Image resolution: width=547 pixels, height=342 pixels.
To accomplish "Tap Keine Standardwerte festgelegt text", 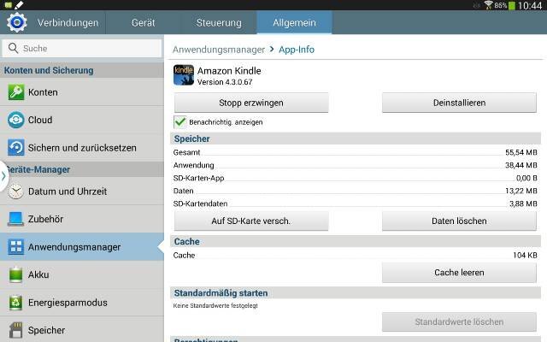I will [215, 306].
